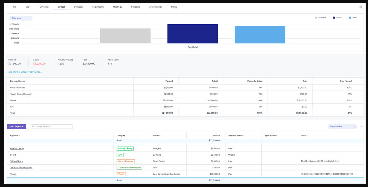Click the magnifier icon in Search Expenses

point(33,126)
